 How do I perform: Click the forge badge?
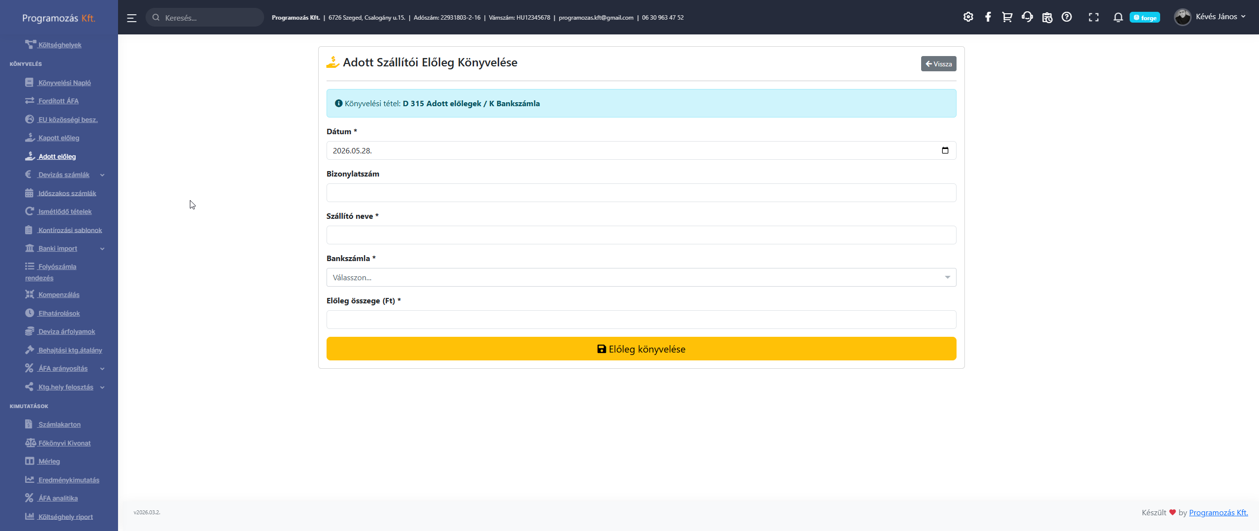pyautogui.click(x=1145, y=18)
